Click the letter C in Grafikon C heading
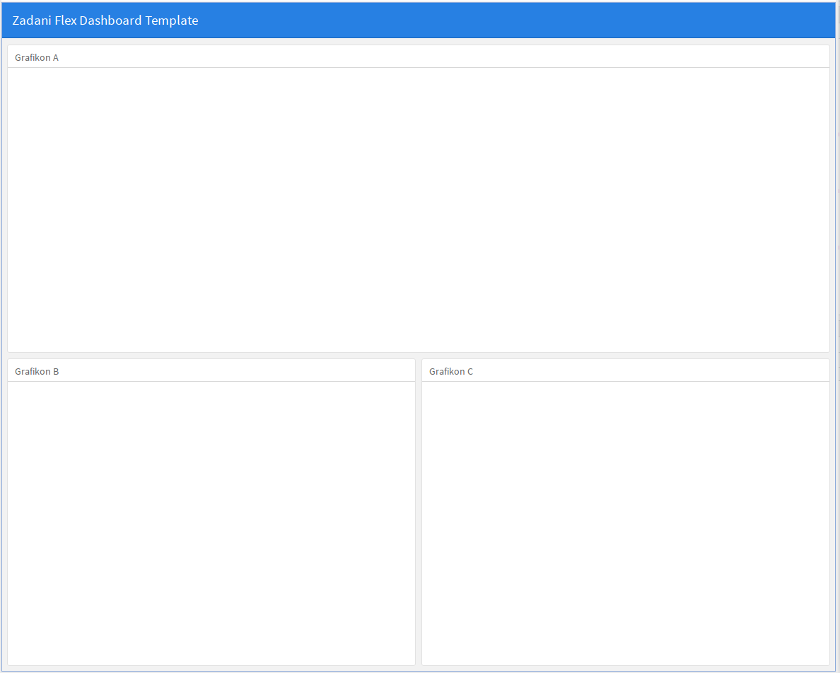The width and height of the screenshot is (840, 673). (x=470, y=371)
